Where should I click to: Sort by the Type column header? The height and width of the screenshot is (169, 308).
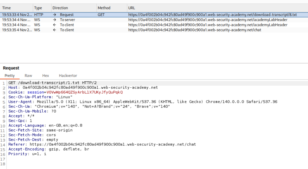pyautogui.click(x=38, y=8)
